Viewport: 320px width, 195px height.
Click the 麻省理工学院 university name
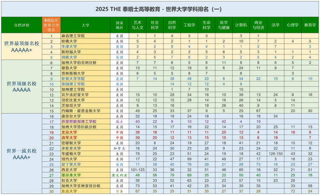point(73,36)
